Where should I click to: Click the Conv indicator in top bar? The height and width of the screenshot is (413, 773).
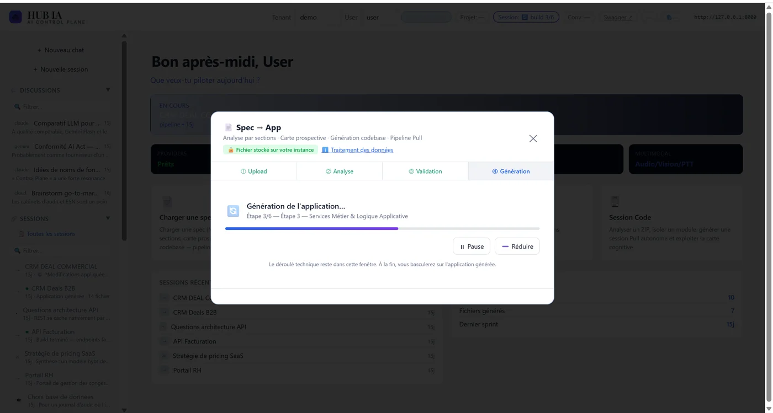click(578, 17)
